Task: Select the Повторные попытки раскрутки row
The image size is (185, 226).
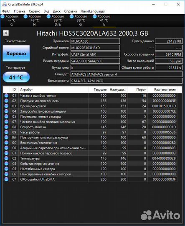Action: pos(90,137)
